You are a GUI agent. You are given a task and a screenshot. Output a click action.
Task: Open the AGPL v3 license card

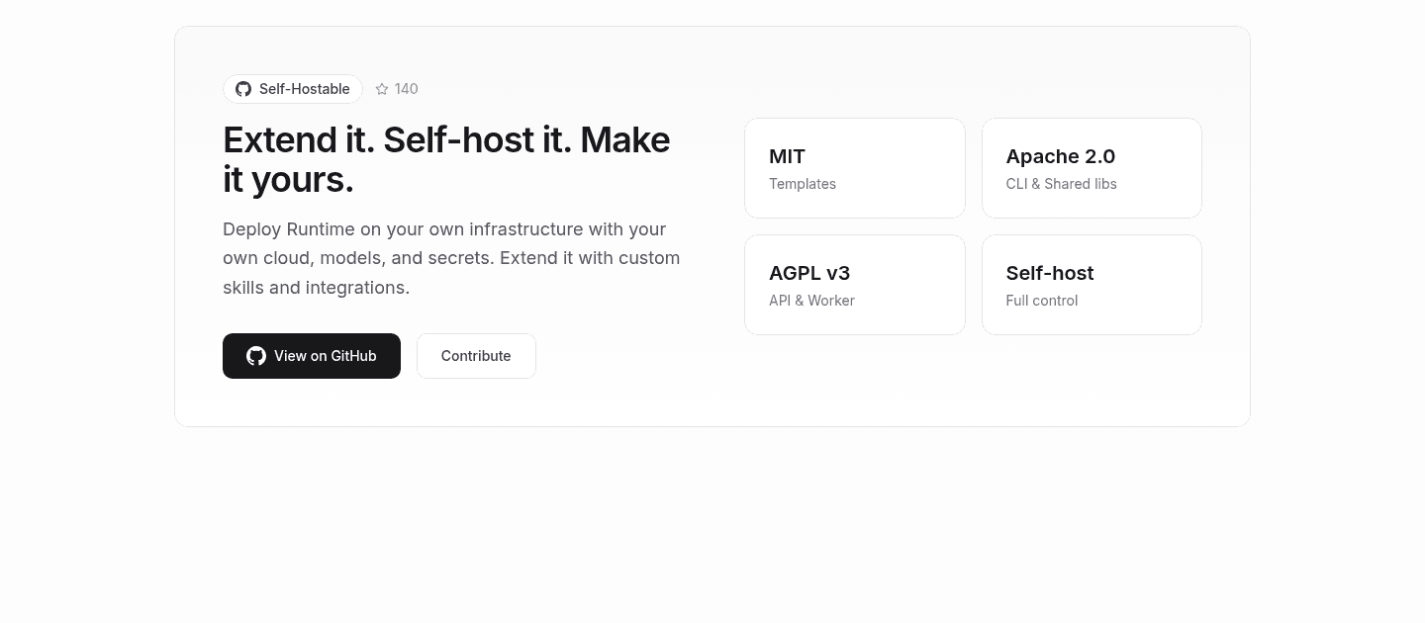pos(855,285)
